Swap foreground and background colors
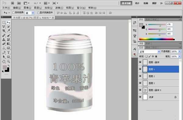This screenshot has height=120, width=183. [x=9, y=66]
